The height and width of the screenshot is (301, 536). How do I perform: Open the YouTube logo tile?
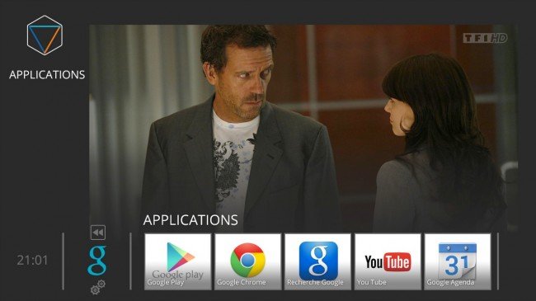[x=388, y=262]
